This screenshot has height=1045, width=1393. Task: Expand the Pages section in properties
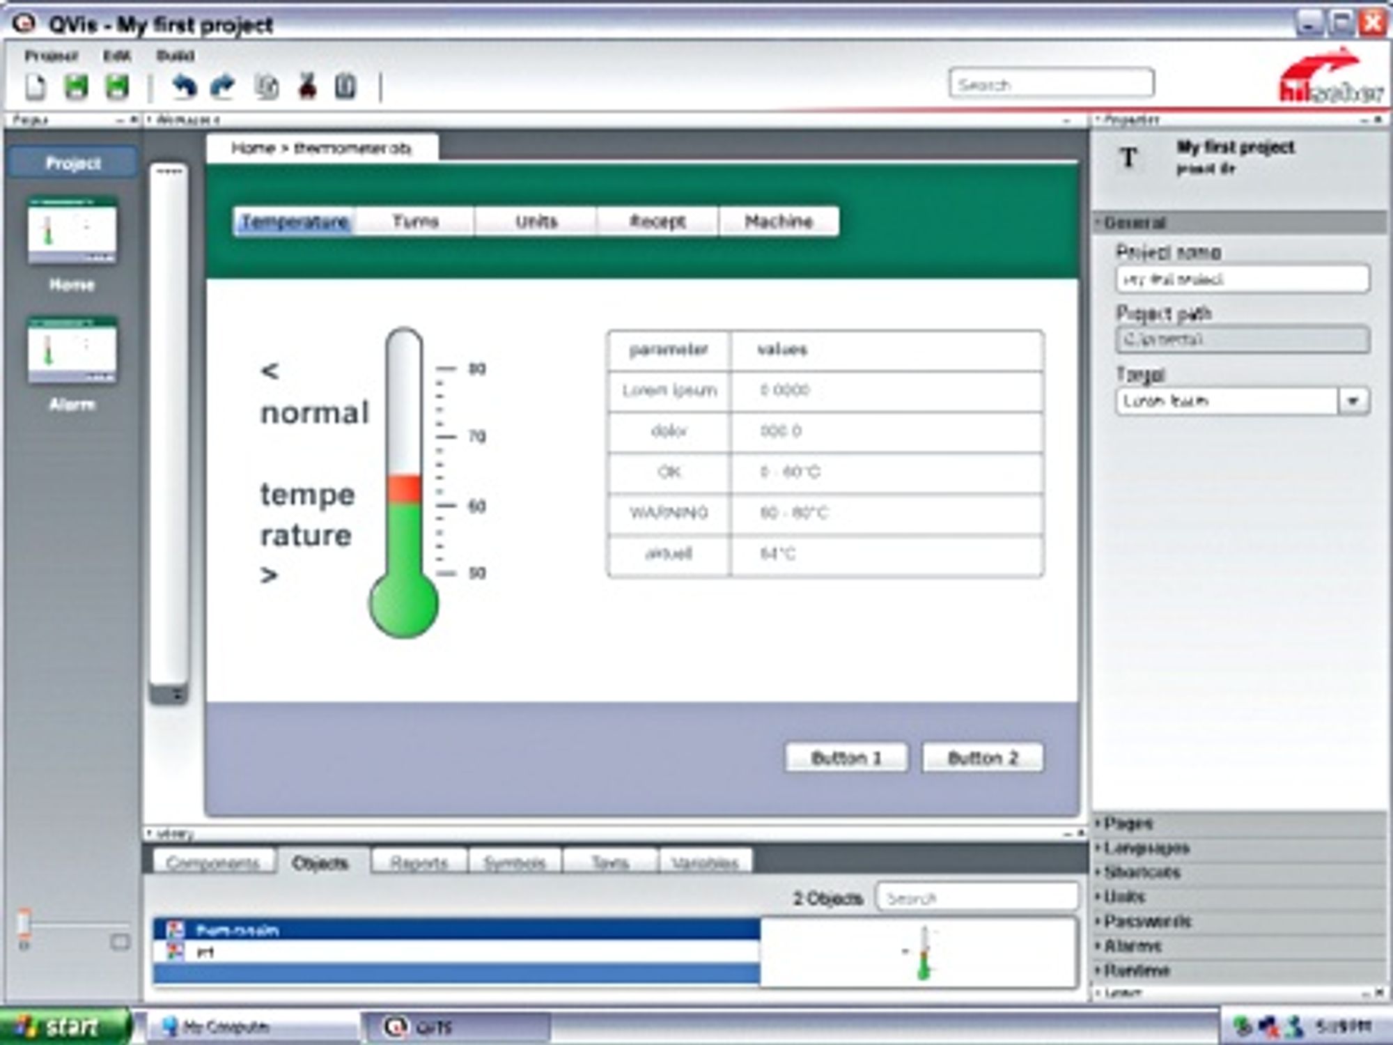click(1240, 823)
